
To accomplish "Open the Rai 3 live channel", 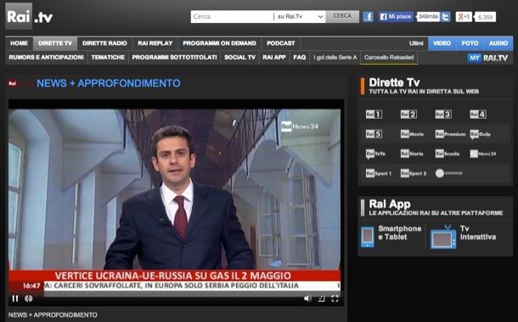I will tap(443, 115).
